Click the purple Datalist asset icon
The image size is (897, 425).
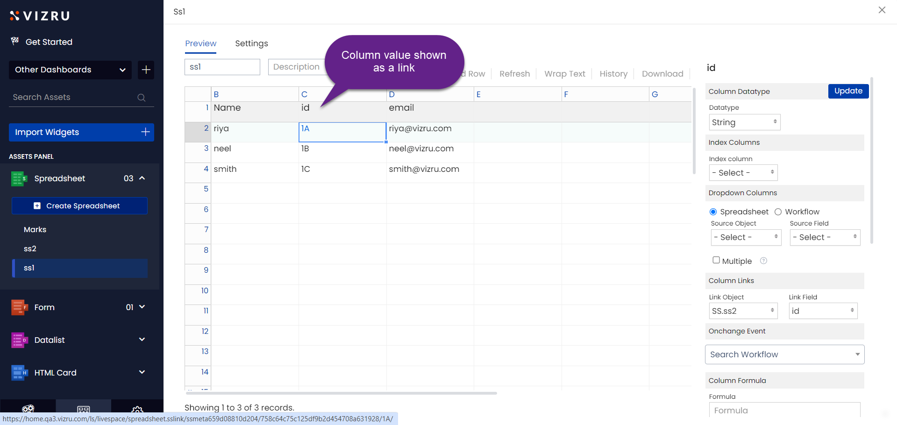click(x=18, y=340)
